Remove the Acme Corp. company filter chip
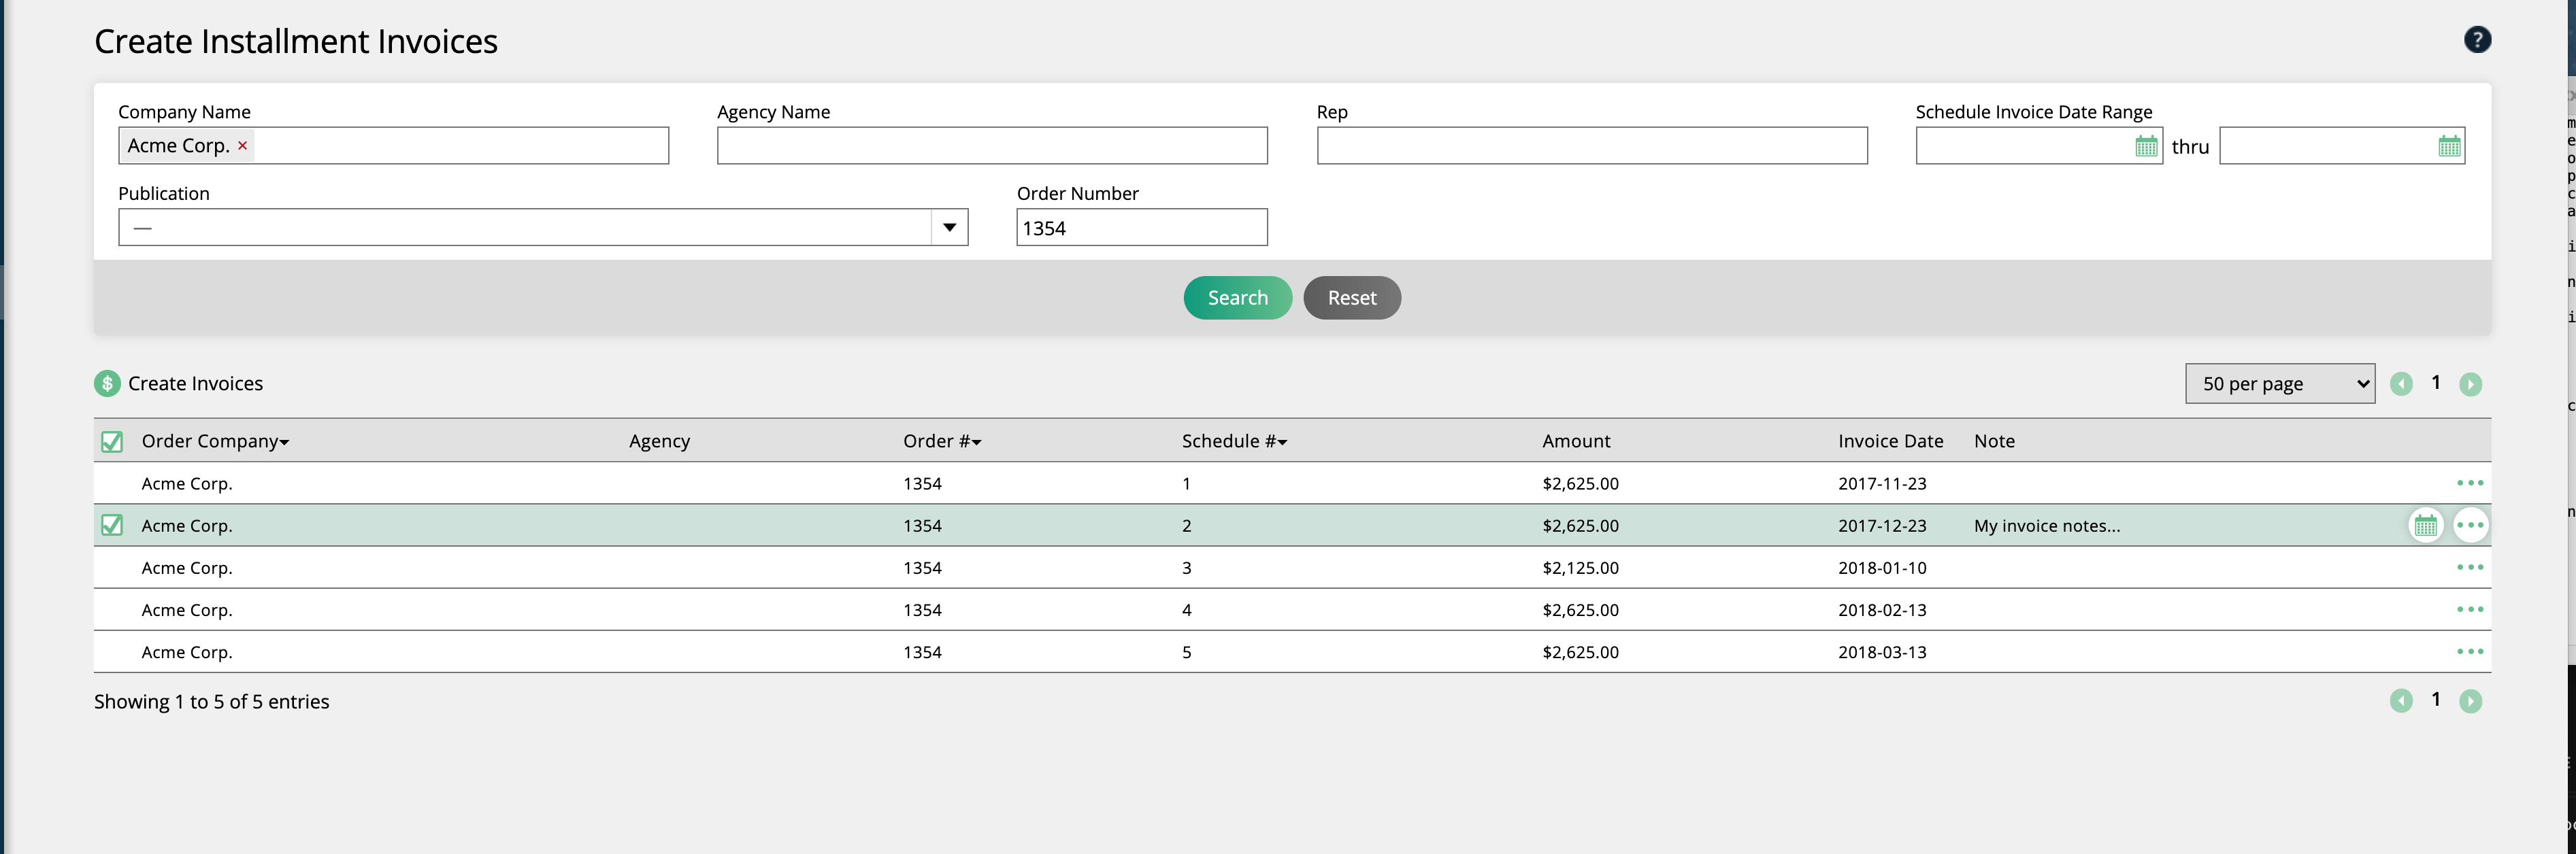The height and width of the screenshot is (854, 2576). click(242, 146)
